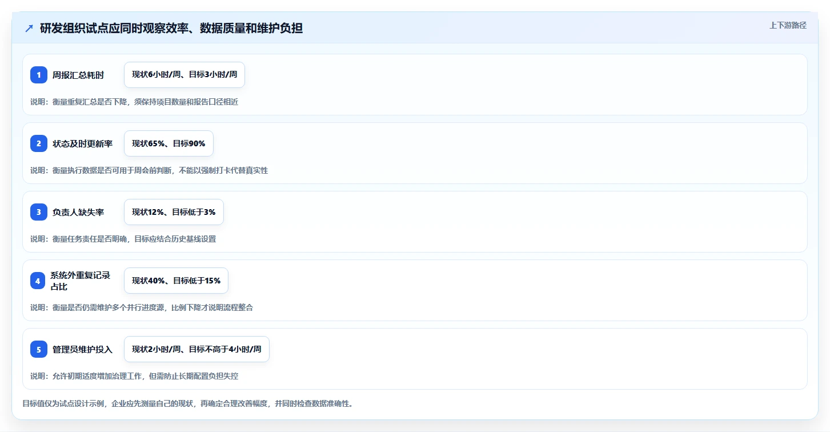This screenshot has height=432, width=830.
Task: Click the number 5 badge for 管理员维护投入
Action: (x=39, y=349)
